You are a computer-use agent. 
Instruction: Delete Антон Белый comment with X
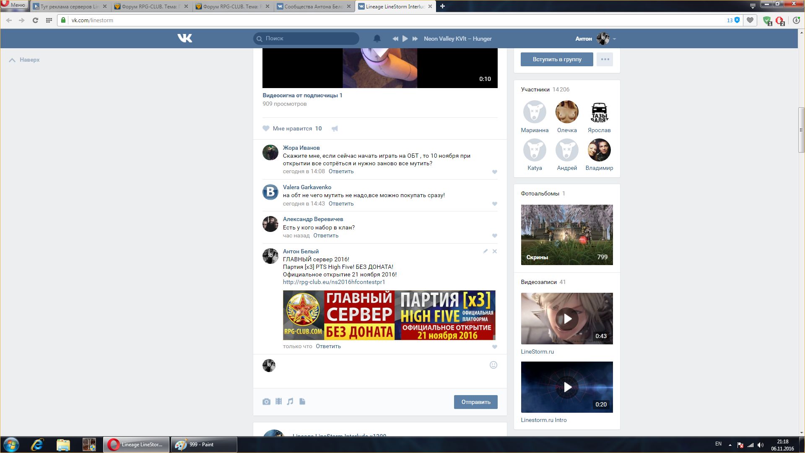pyautogui.click(x=495, y=251)
